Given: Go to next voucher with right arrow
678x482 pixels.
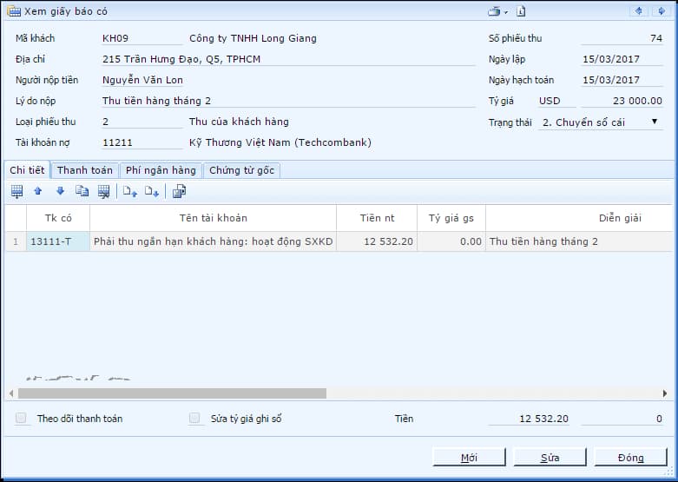Looking at the screenshot, I should pos(662,11).
